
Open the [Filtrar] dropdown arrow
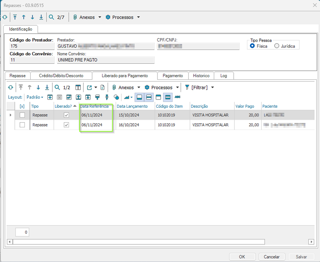coord(212,88)
